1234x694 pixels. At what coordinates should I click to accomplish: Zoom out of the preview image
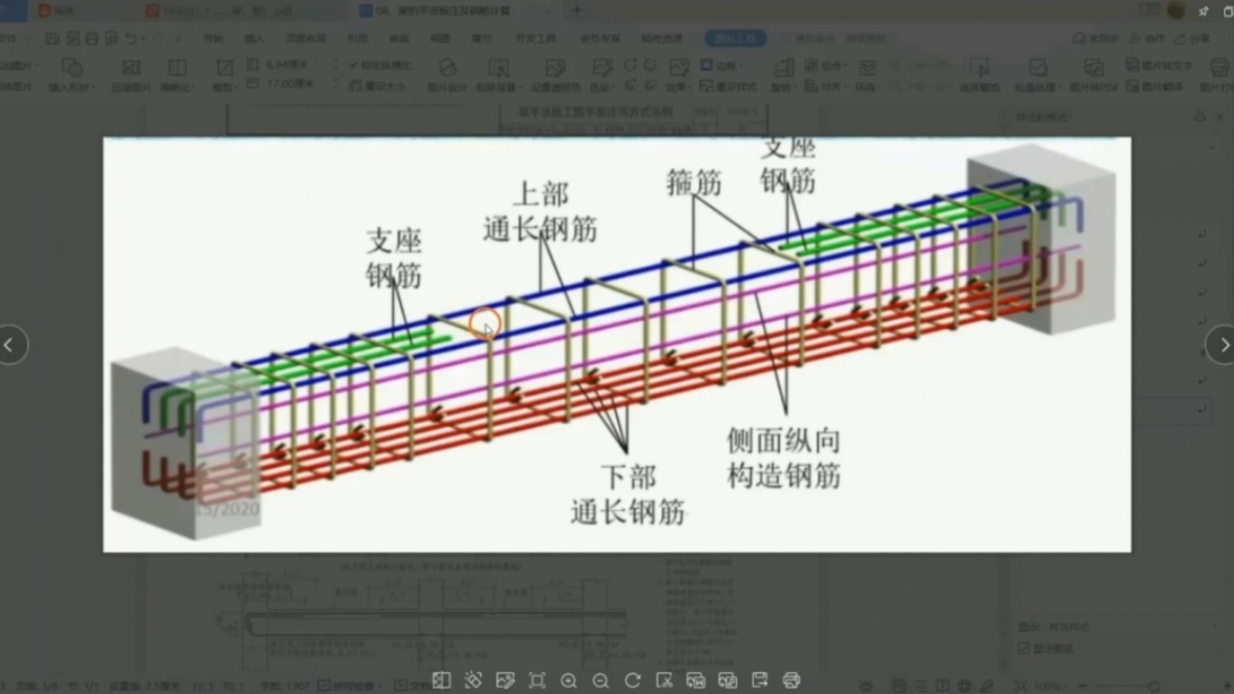click(x=600, y=680)
